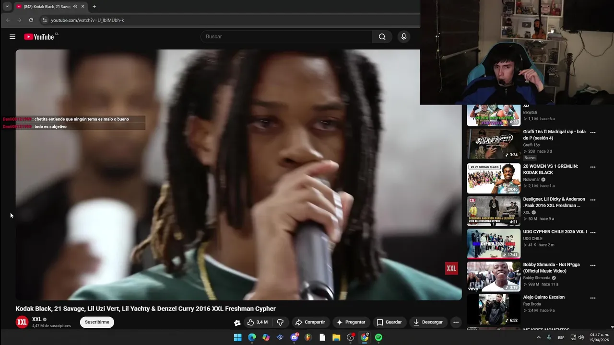Open options menu for Desiigner cypher video

click(593, 200)
